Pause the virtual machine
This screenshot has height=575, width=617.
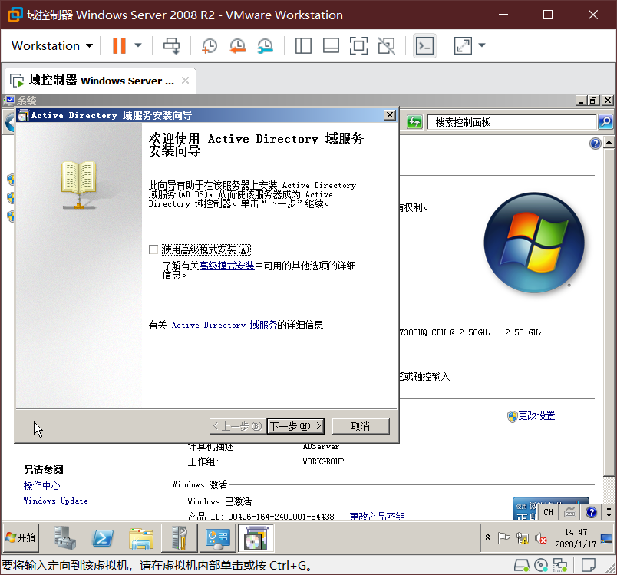pos(119,45)
